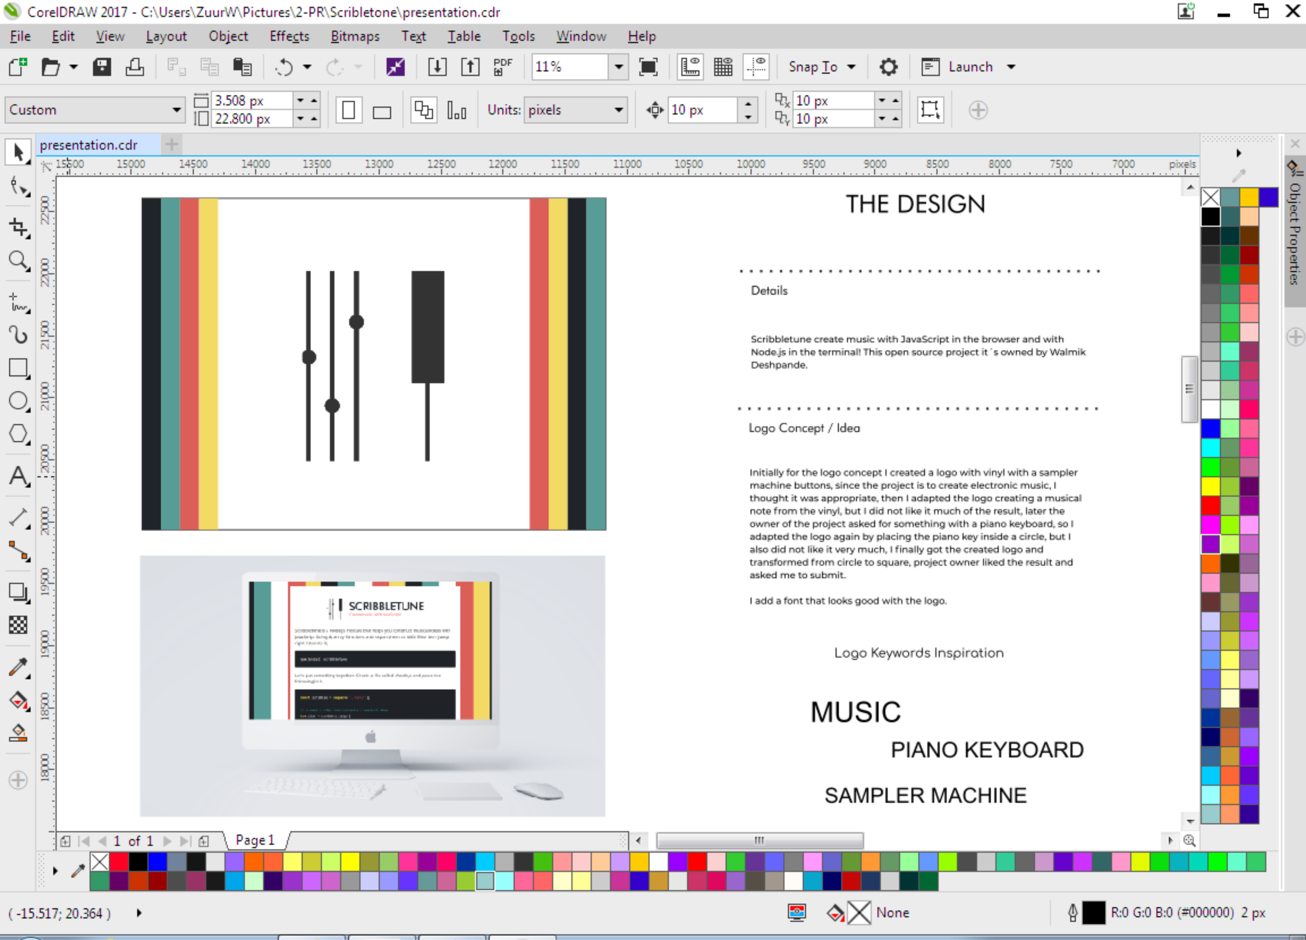
Task: Toggle Show rulers button
Action: coord(690,67)
